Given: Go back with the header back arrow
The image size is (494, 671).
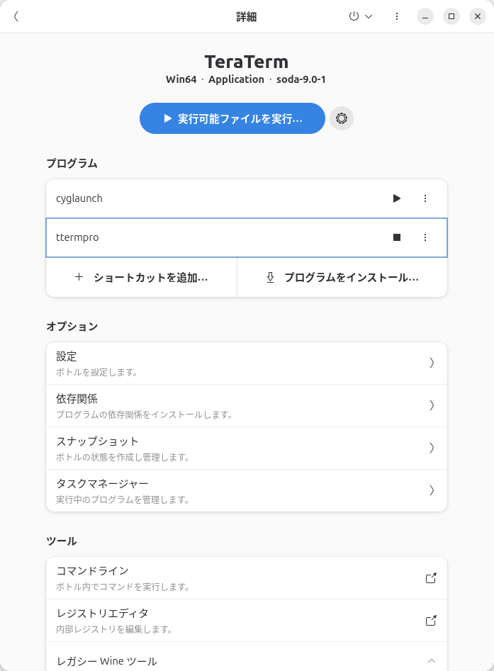Looking at the screenshot, I should coord(15,16).
